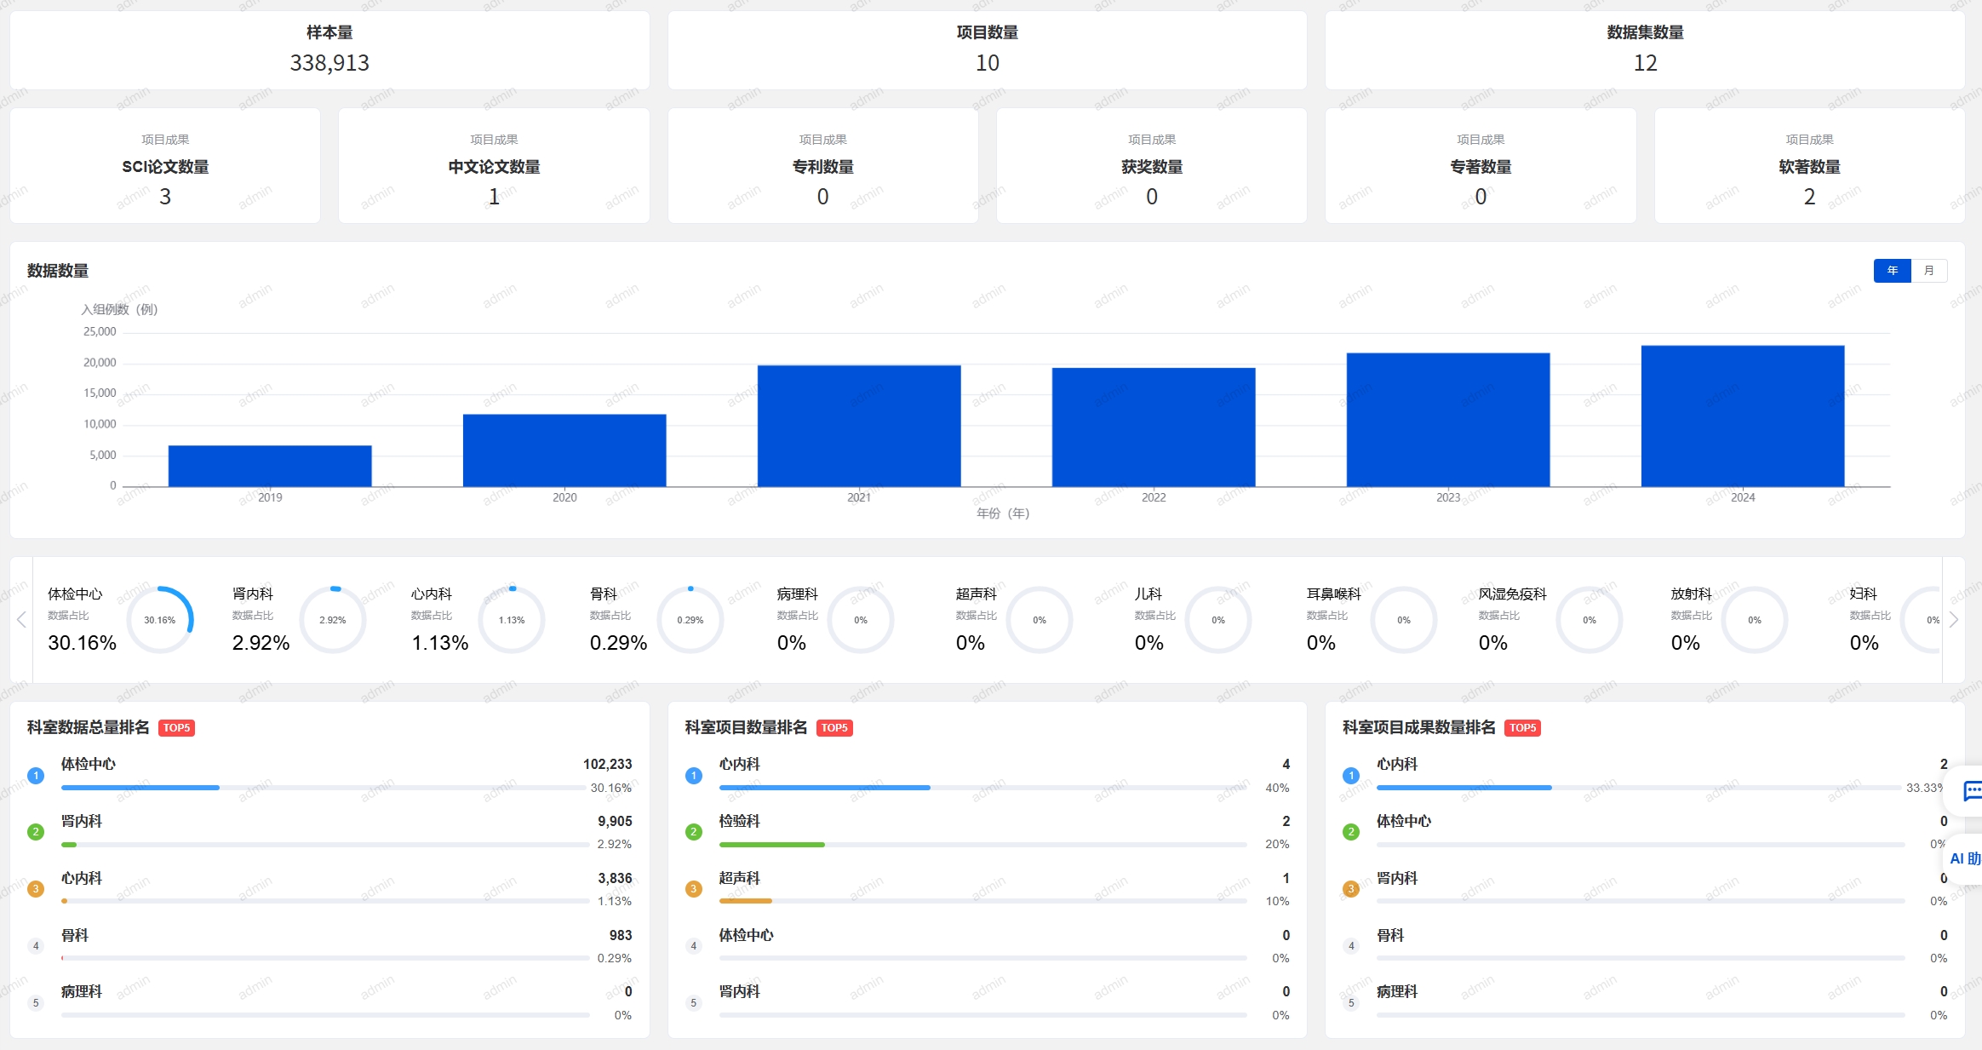This screenshot has height=1050, width=1982.
Task: Select the 软著数量 result card
Action: (1809, 166)
